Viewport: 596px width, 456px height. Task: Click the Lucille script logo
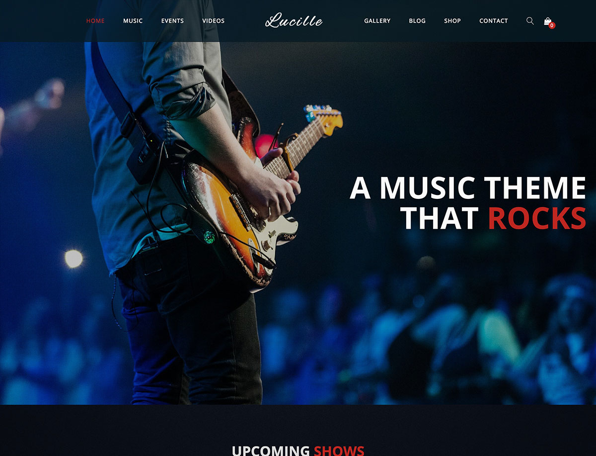(x=294, y=21)
